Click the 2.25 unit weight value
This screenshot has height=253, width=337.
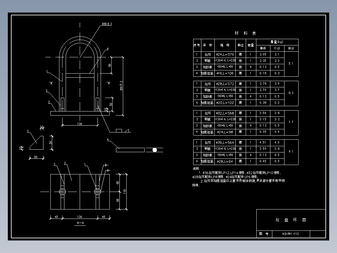click(x=263, y=61)
